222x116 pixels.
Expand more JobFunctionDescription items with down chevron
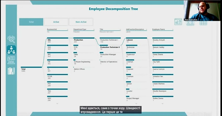(136, 103)
